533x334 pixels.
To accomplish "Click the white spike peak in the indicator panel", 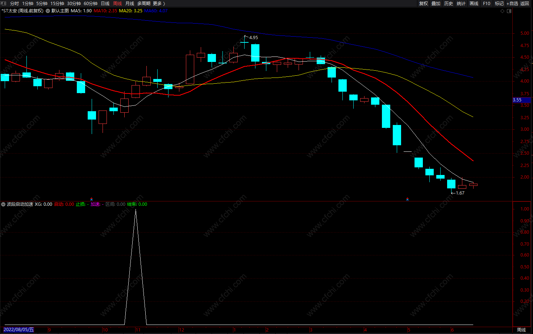I will [136, 210].
